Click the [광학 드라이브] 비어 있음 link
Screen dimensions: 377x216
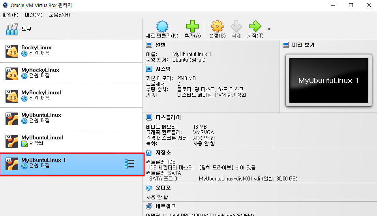(x=227, y=167)
